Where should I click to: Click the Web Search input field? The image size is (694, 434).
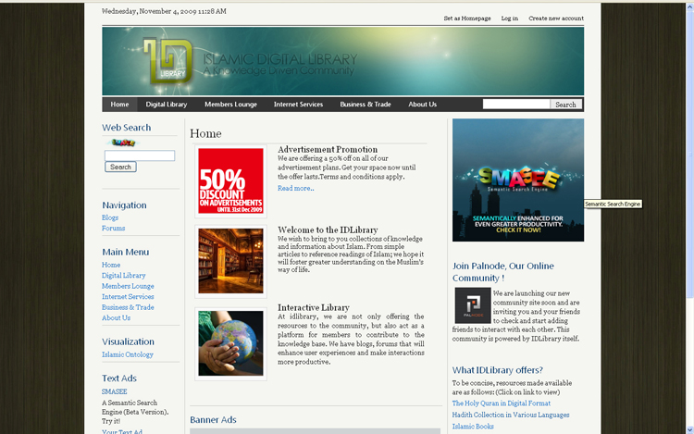coord(140,155)
